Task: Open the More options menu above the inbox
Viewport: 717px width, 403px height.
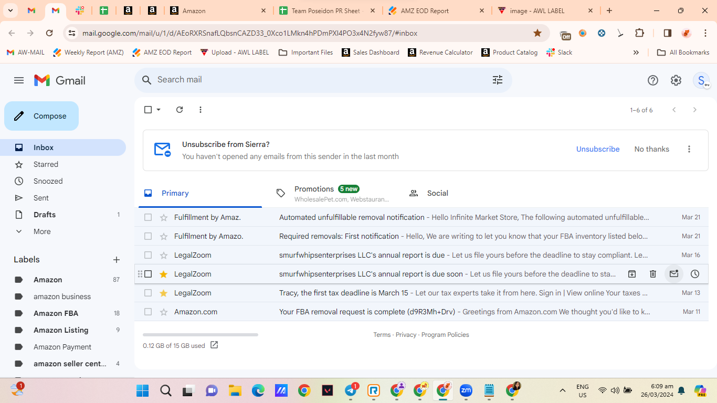Action: pos(201,110)
